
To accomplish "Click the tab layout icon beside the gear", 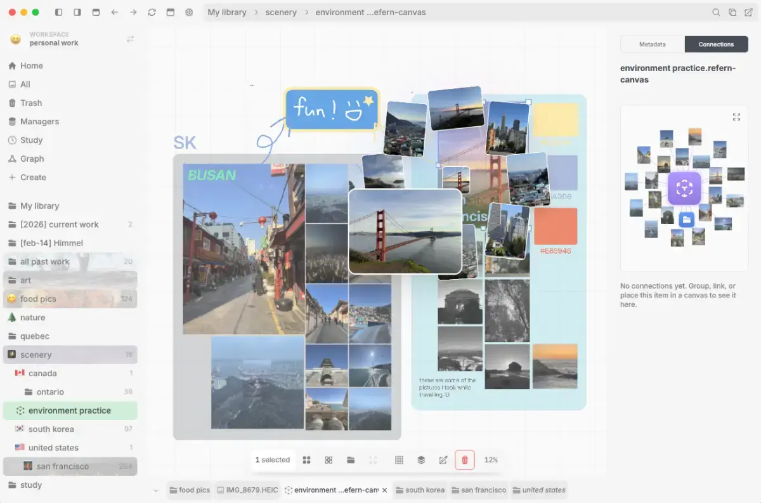I will (x=170, y=12).
